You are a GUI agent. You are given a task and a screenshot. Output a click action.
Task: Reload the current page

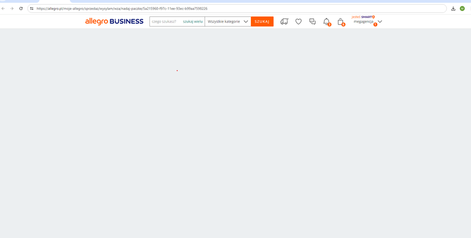point(21,8)
